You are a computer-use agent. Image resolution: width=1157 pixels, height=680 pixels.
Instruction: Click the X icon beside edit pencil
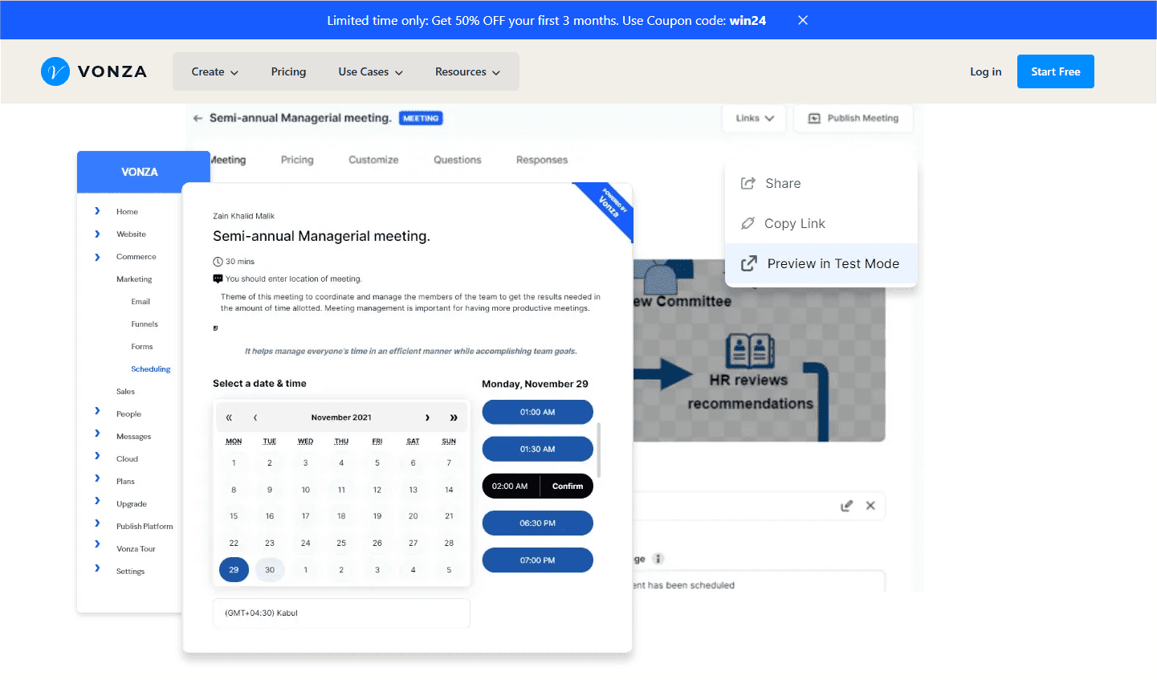870,506
